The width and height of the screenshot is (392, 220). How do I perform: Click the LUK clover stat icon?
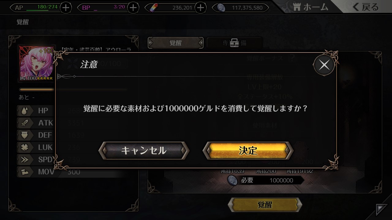24,147
